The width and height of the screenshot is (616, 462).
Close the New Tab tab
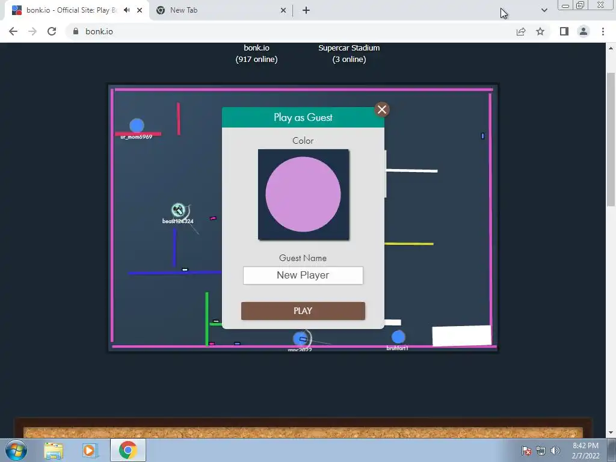click(283, 10)
